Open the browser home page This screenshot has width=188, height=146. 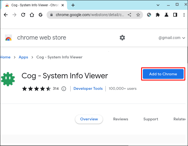tap(32, 15)
